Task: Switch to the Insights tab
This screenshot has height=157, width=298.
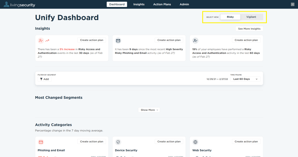Action: (139, 4)
